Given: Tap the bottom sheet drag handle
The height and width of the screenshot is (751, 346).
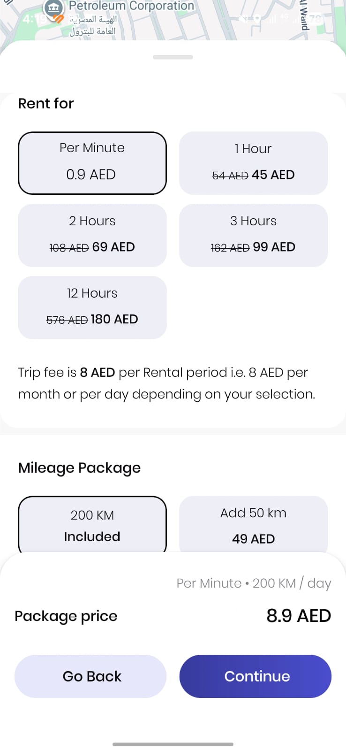Looking at the screenshot, I should tap(173, 57).
